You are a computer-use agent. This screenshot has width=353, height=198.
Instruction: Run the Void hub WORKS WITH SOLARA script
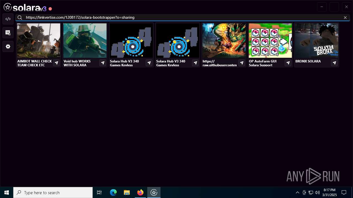click(x=103, y=63)
